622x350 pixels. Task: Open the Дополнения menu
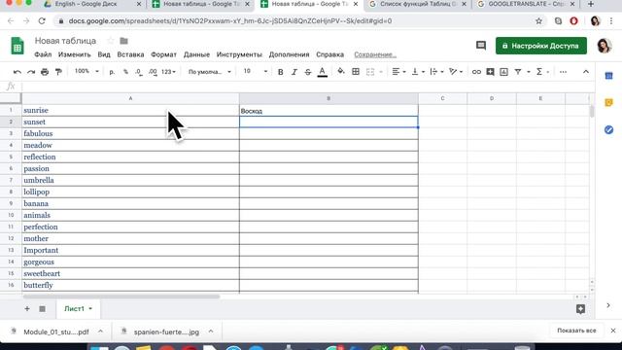289,54
